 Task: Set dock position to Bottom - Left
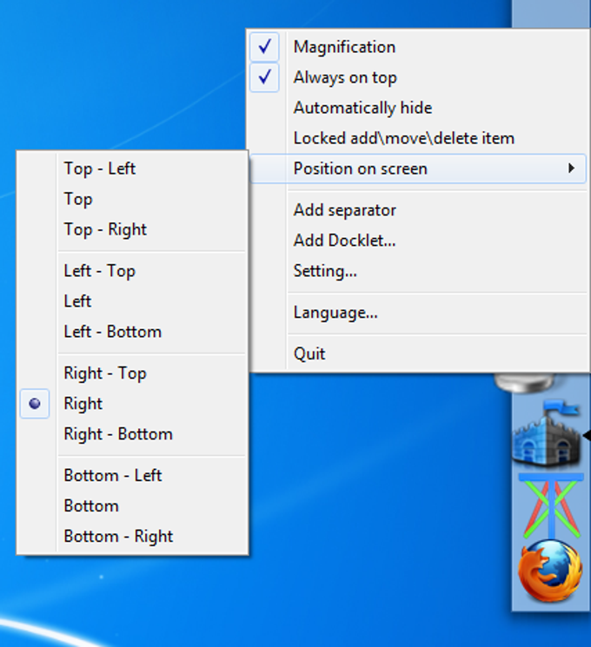(x=132, y=475)
